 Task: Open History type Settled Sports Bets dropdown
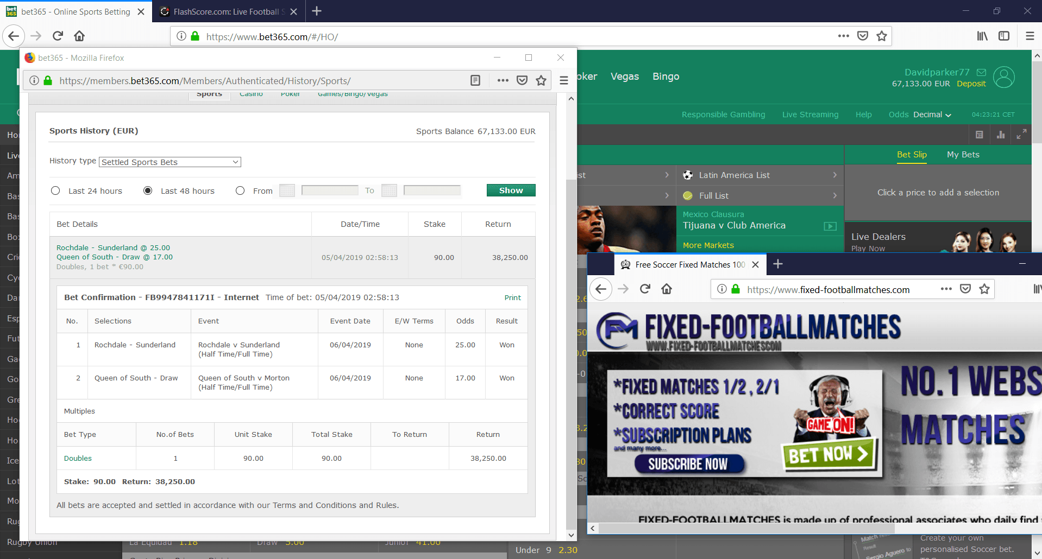click(x=170, y=162)
